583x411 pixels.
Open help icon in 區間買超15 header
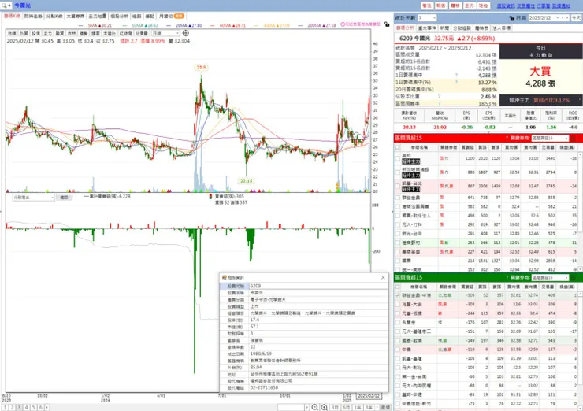click(x=507, y=138)
